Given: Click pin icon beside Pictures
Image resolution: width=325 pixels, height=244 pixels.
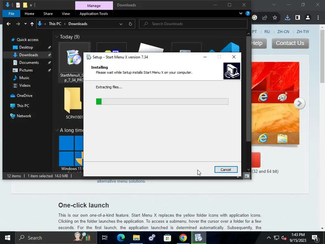Looking at the screenshot, I should point(49,70).
